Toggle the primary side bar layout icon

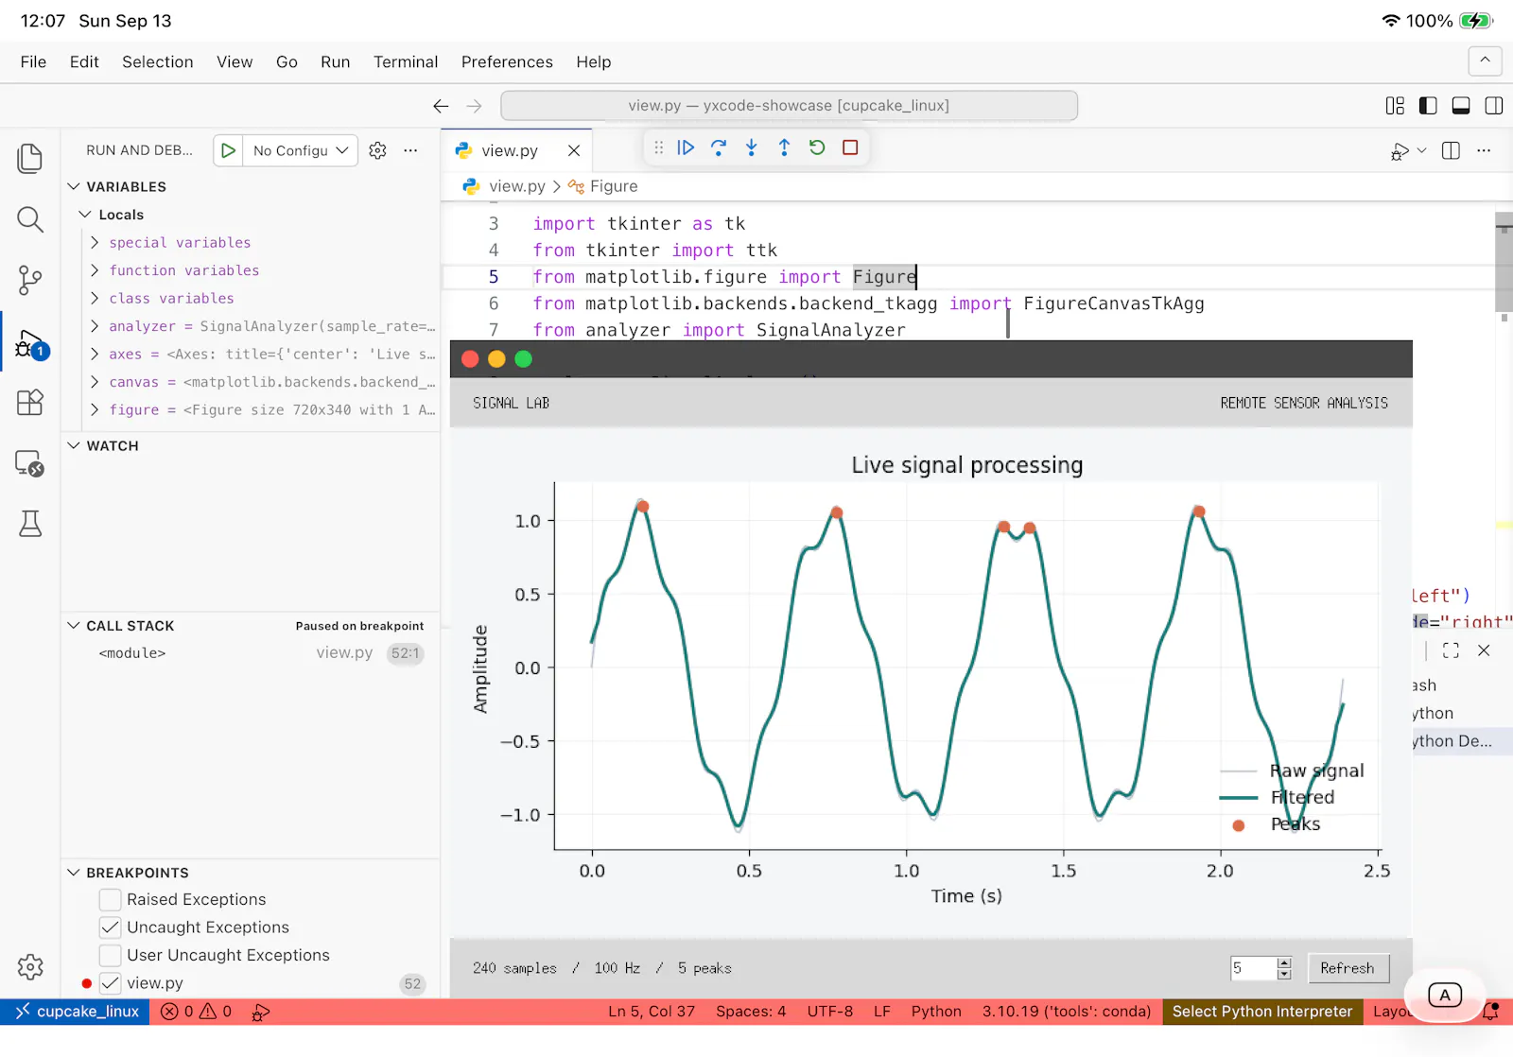1428,106
